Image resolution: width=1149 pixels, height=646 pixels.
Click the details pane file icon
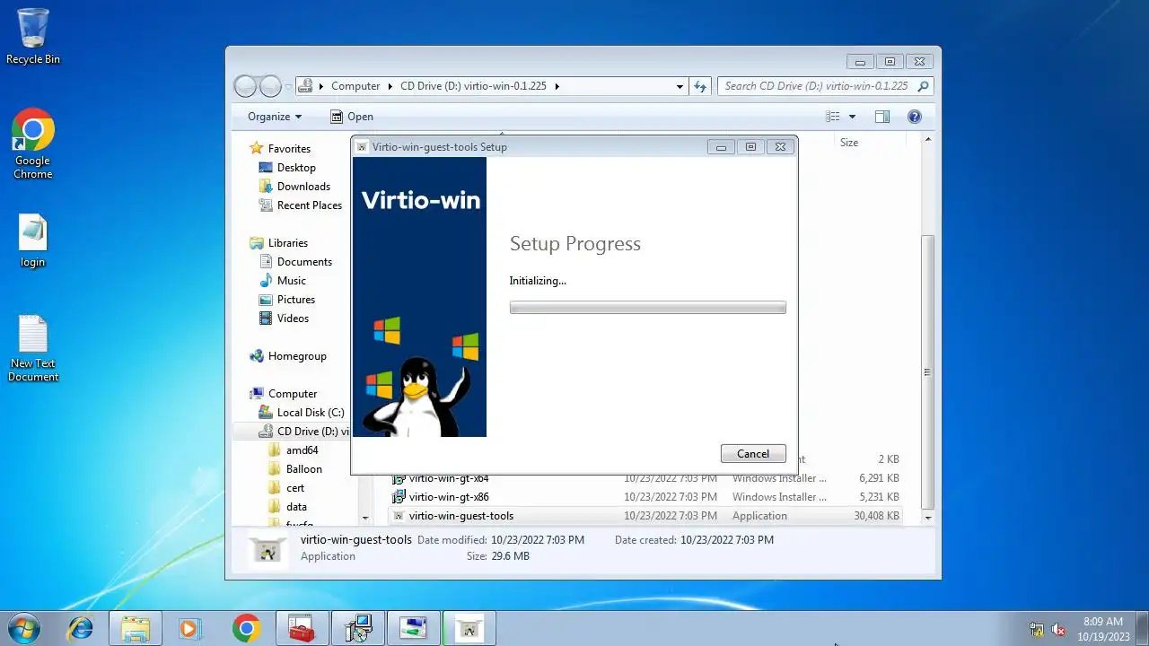tap(267, 548)
